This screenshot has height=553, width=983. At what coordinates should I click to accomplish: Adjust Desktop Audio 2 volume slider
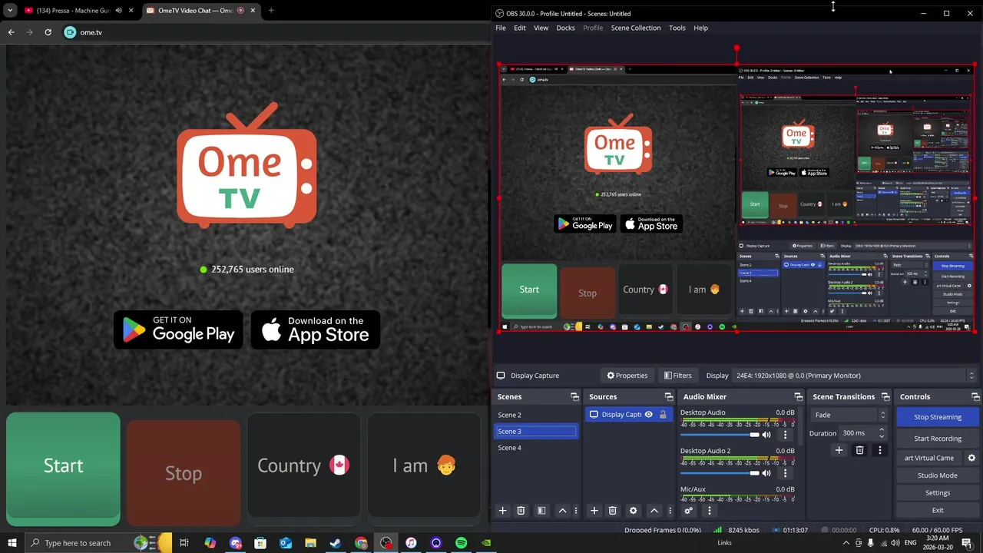[720, 473]
